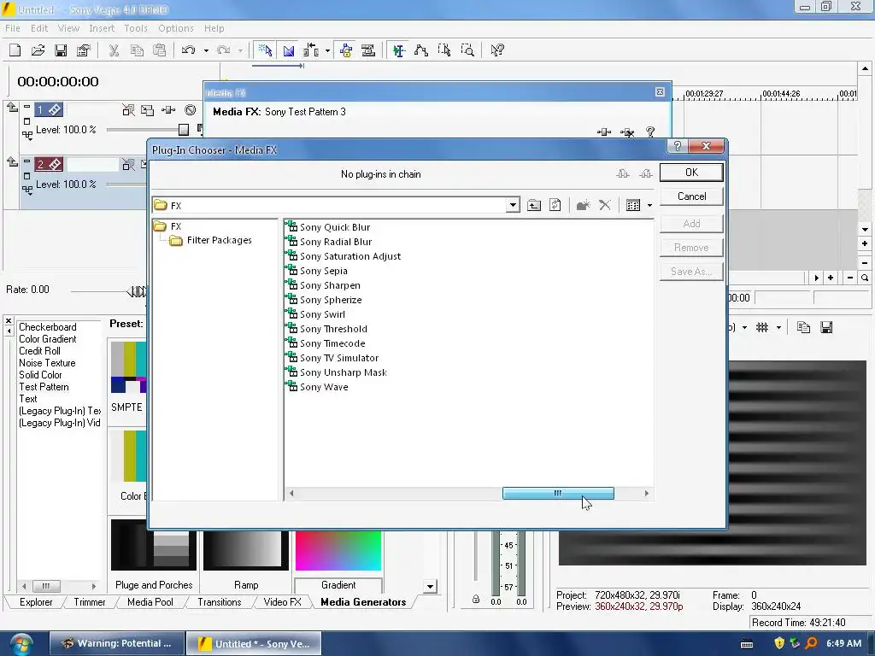The image size is (875, 656).
Task: Switch to the Video FX tab
Action: 282,602
